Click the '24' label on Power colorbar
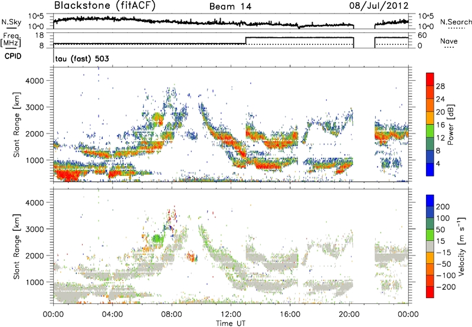Screen dimensions: 472x327 [440, 99]
